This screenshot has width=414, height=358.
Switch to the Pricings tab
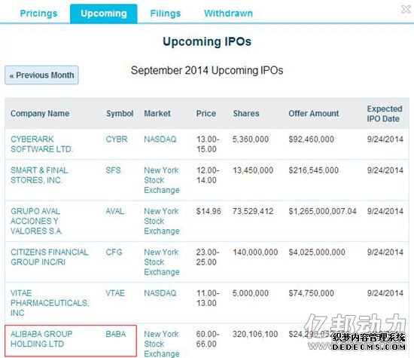coord(38,14)
